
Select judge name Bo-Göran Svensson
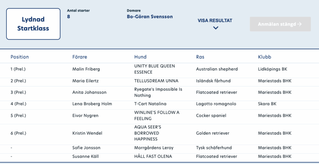(150, 17)
